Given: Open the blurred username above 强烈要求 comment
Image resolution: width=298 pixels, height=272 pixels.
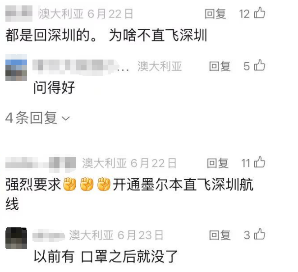Looking at the screenshot, I should tap(41, 163).
